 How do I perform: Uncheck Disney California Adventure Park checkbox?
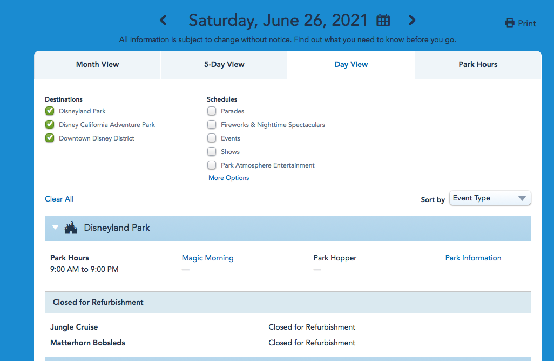50,125
